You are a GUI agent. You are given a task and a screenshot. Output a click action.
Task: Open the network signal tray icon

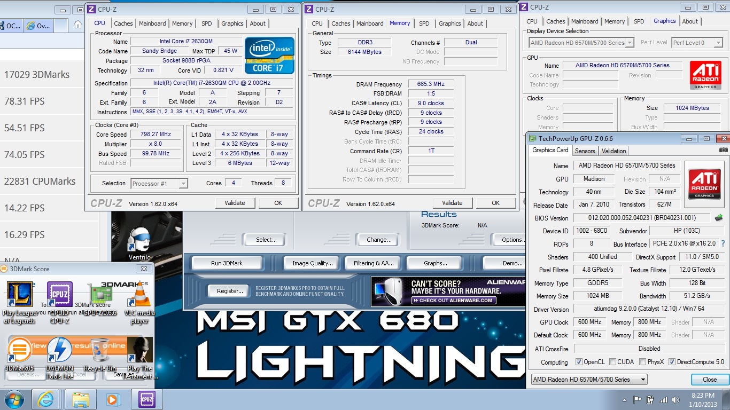(x=663, y=400)
